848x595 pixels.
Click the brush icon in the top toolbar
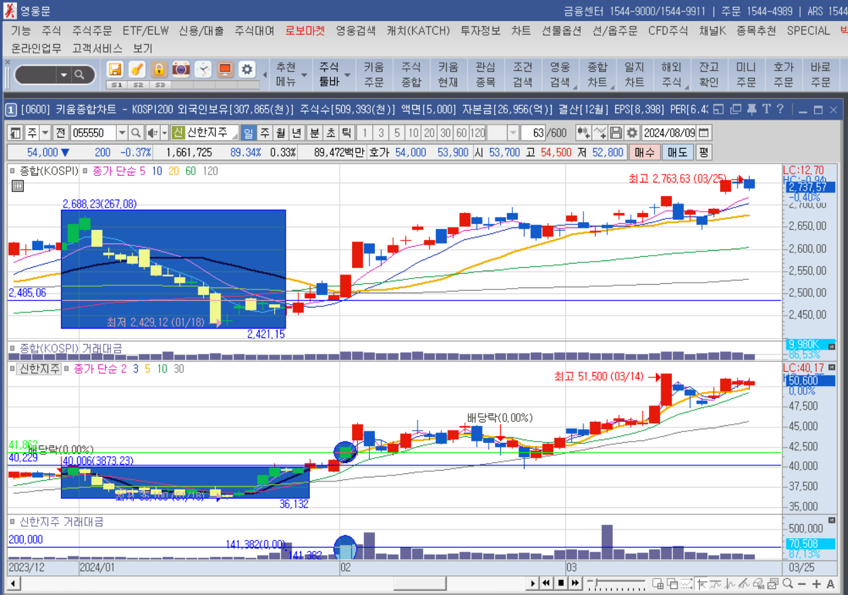point(137,70)
